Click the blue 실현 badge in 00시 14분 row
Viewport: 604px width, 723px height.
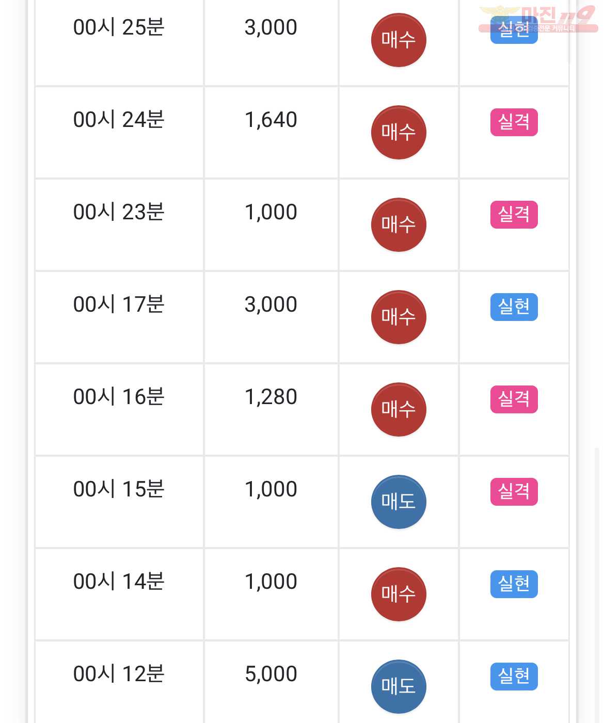coord(514,584)
